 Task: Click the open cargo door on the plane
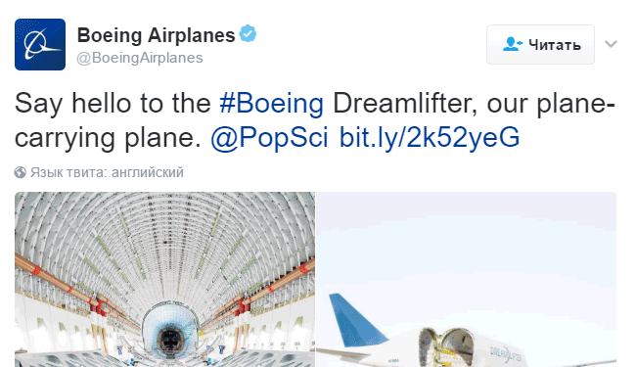point(445,345)
